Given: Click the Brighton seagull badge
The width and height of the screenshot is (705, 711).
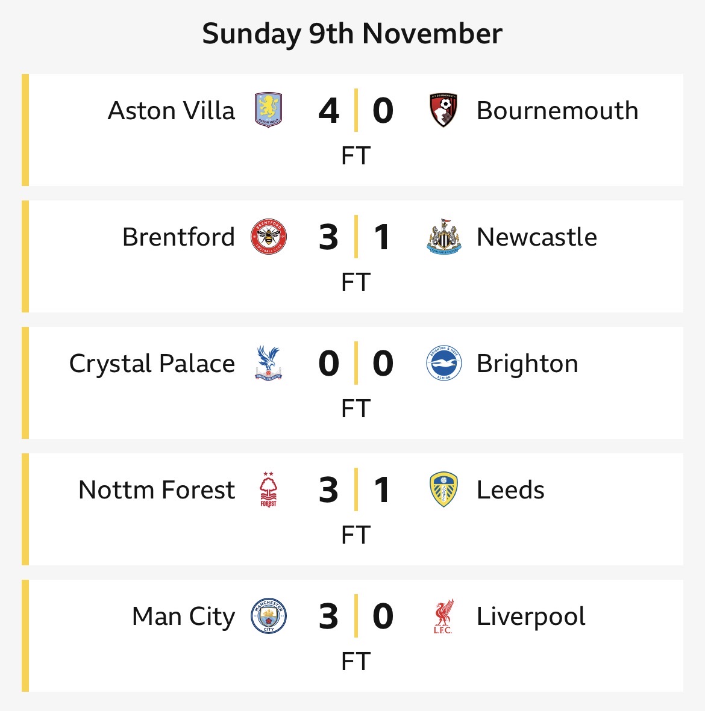Looking at the screenshot, I should 443,364.
